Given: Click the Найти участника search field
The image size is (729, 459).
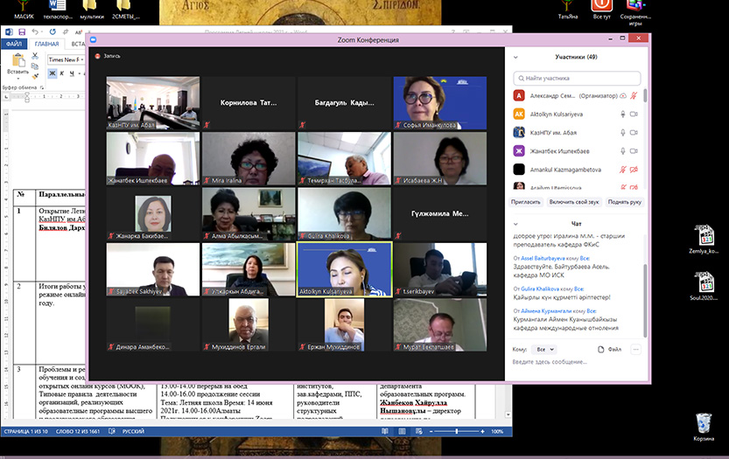Looking at the screenshot, I should click(578, 78).
